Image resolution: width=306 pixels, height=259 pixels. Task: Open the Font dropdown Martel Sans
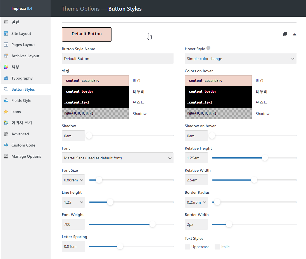click(117, 158)
